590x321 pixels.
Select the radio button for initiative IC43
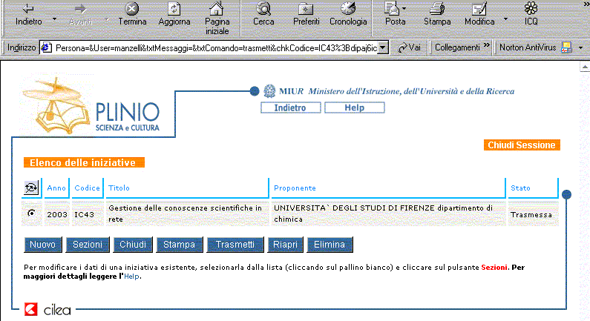point(32,213)
